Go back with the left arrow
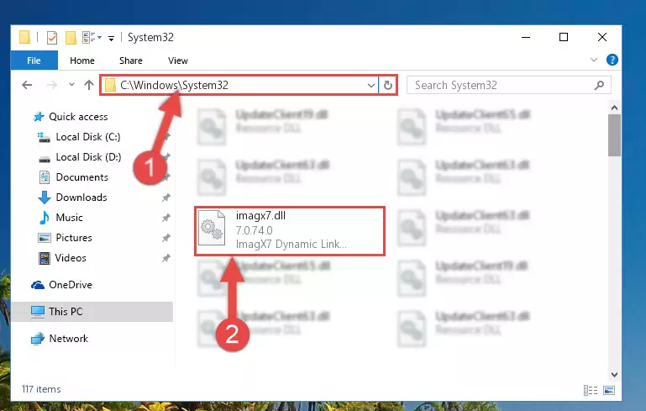Image resolution: width=646 pixels, height=411 pixels. click(x=27, y=85)
